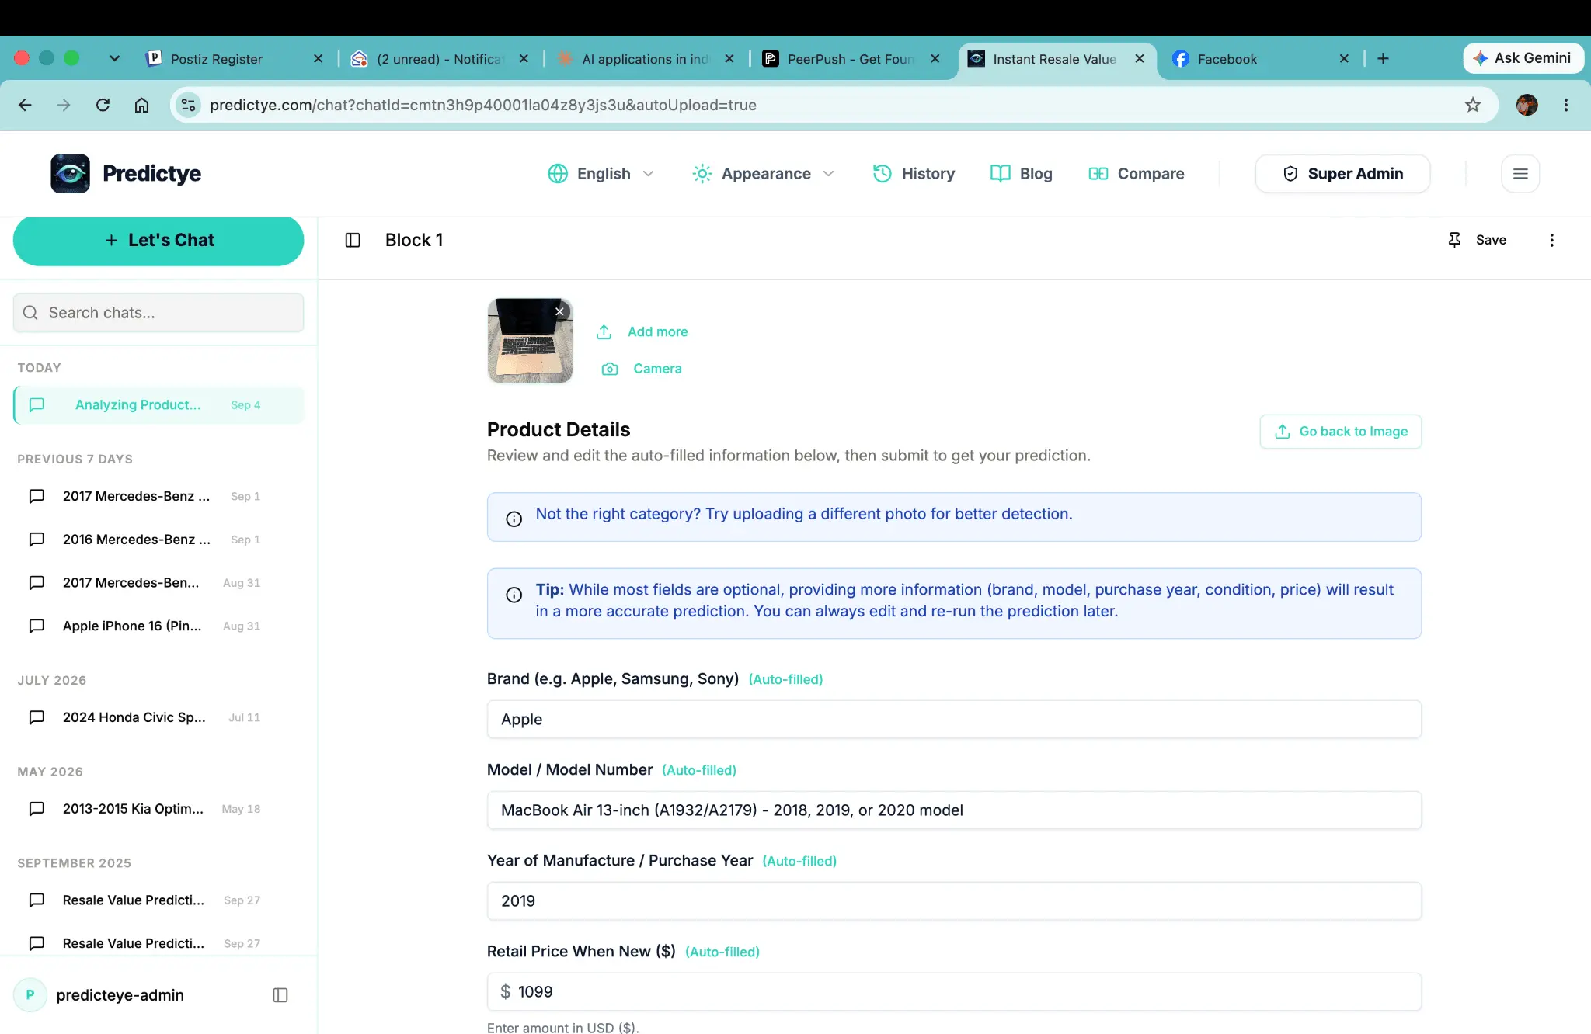This screenshot has width=1591, height=1034.
Task: Open the 2016 Mercedes-Benz chat
Action: tap(158, 540)
